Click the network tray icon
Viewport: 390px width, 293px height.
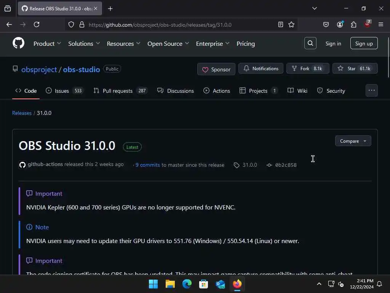pyautogui.click(x=331, y=284)
